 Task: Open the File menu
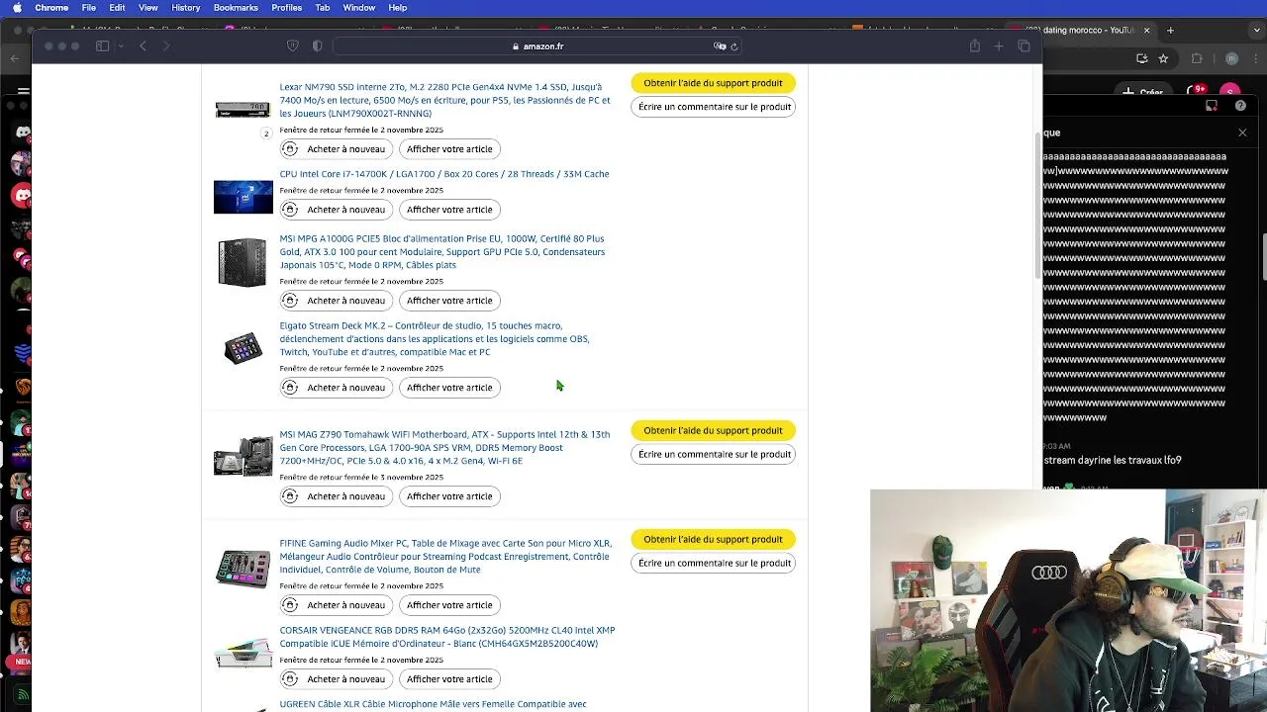coord(88,7)
